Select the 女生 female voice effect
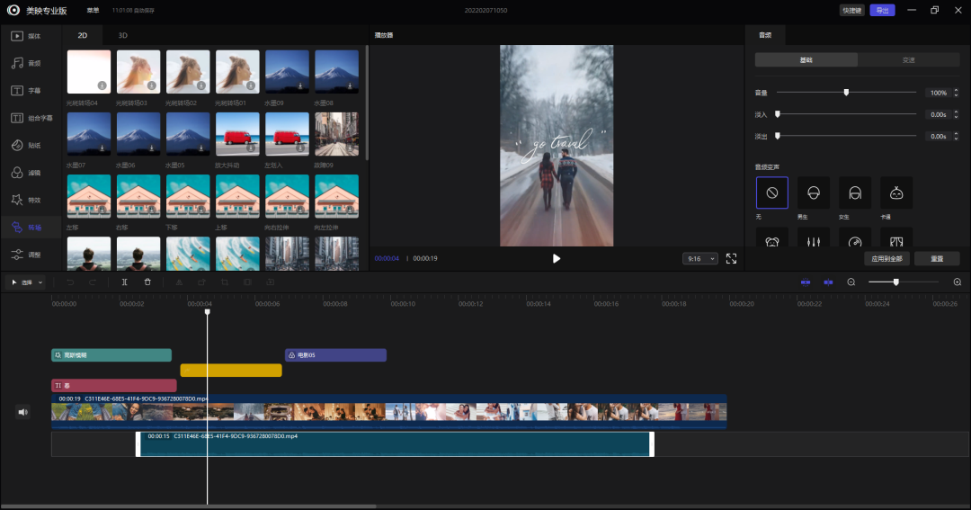971x510 pixels. [855, 192]
